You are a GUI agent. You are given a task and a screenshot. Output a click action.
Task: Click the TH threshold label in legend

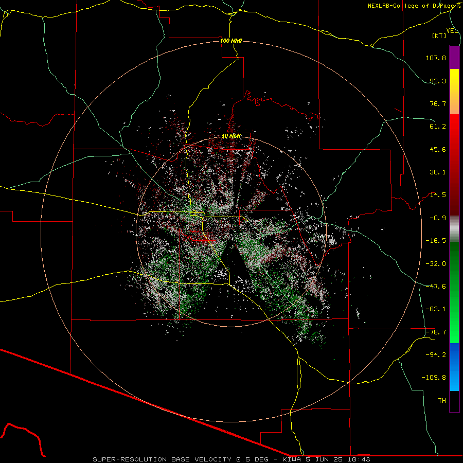click(x=442, y=401)
